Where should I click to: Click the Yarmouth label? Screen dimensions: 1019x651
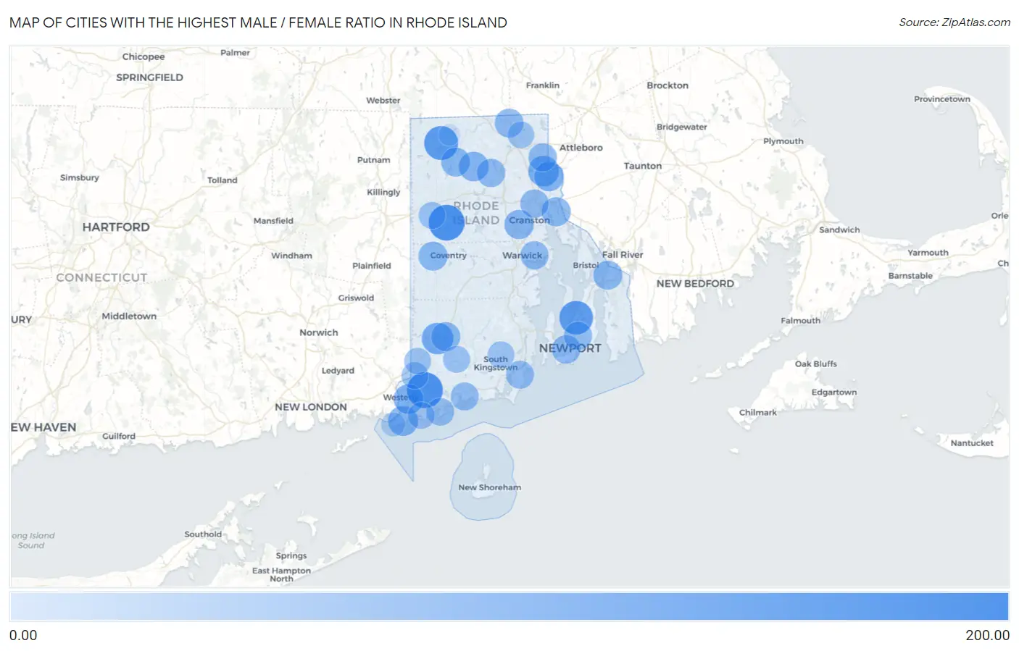pyautogui.click(x=928, y=253)
